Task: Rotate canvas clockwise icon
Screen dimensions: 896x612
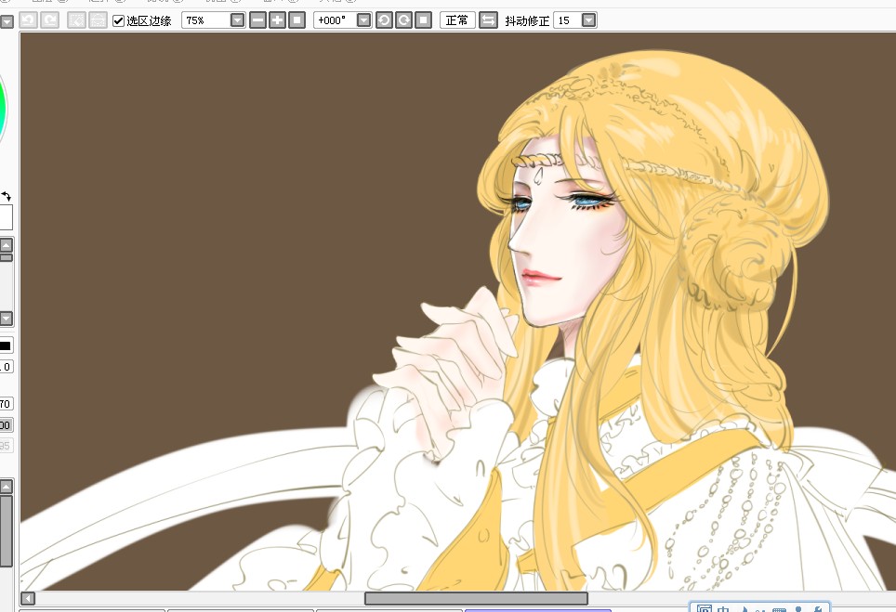Action: (404, 20)
